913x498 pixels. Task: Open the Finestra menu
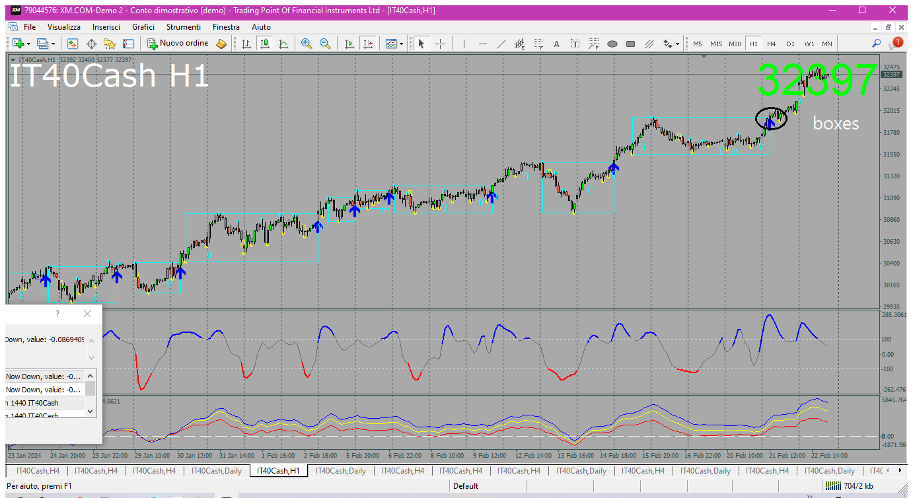[x=226, y=27]
